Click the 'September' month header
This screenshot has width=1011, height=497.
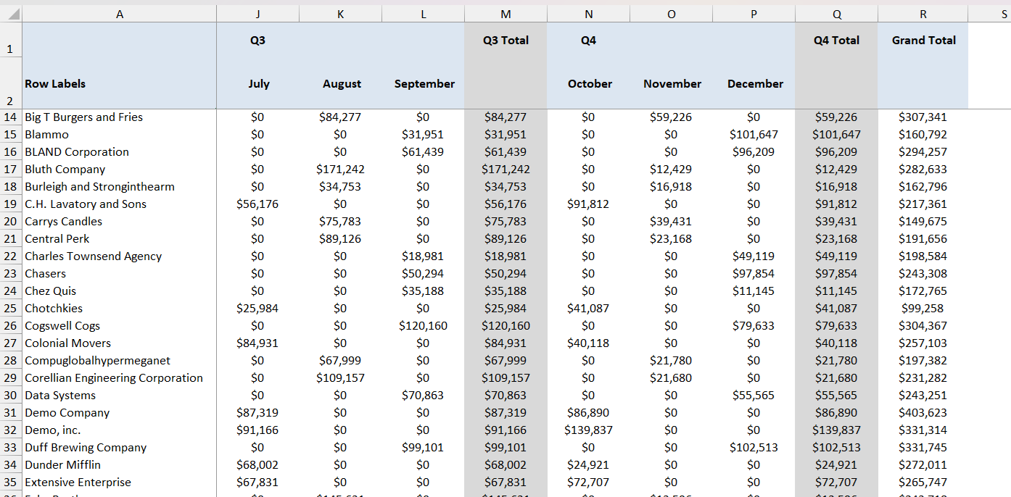click(424, 84)
